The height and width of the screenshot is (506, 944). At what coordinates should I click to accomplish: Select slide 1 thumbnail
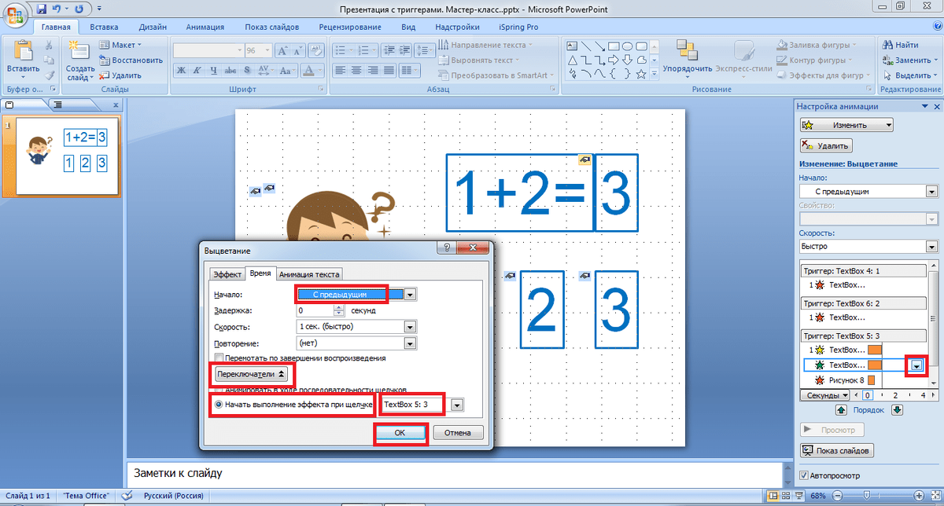click(67, 156)
